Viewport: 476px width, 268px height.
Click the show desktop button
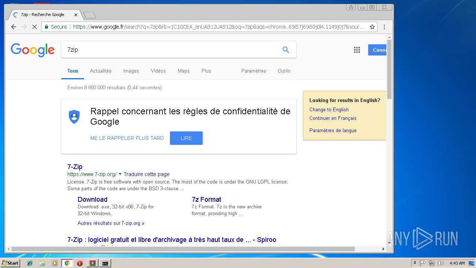pyautogui.click(x=472, y=263)
